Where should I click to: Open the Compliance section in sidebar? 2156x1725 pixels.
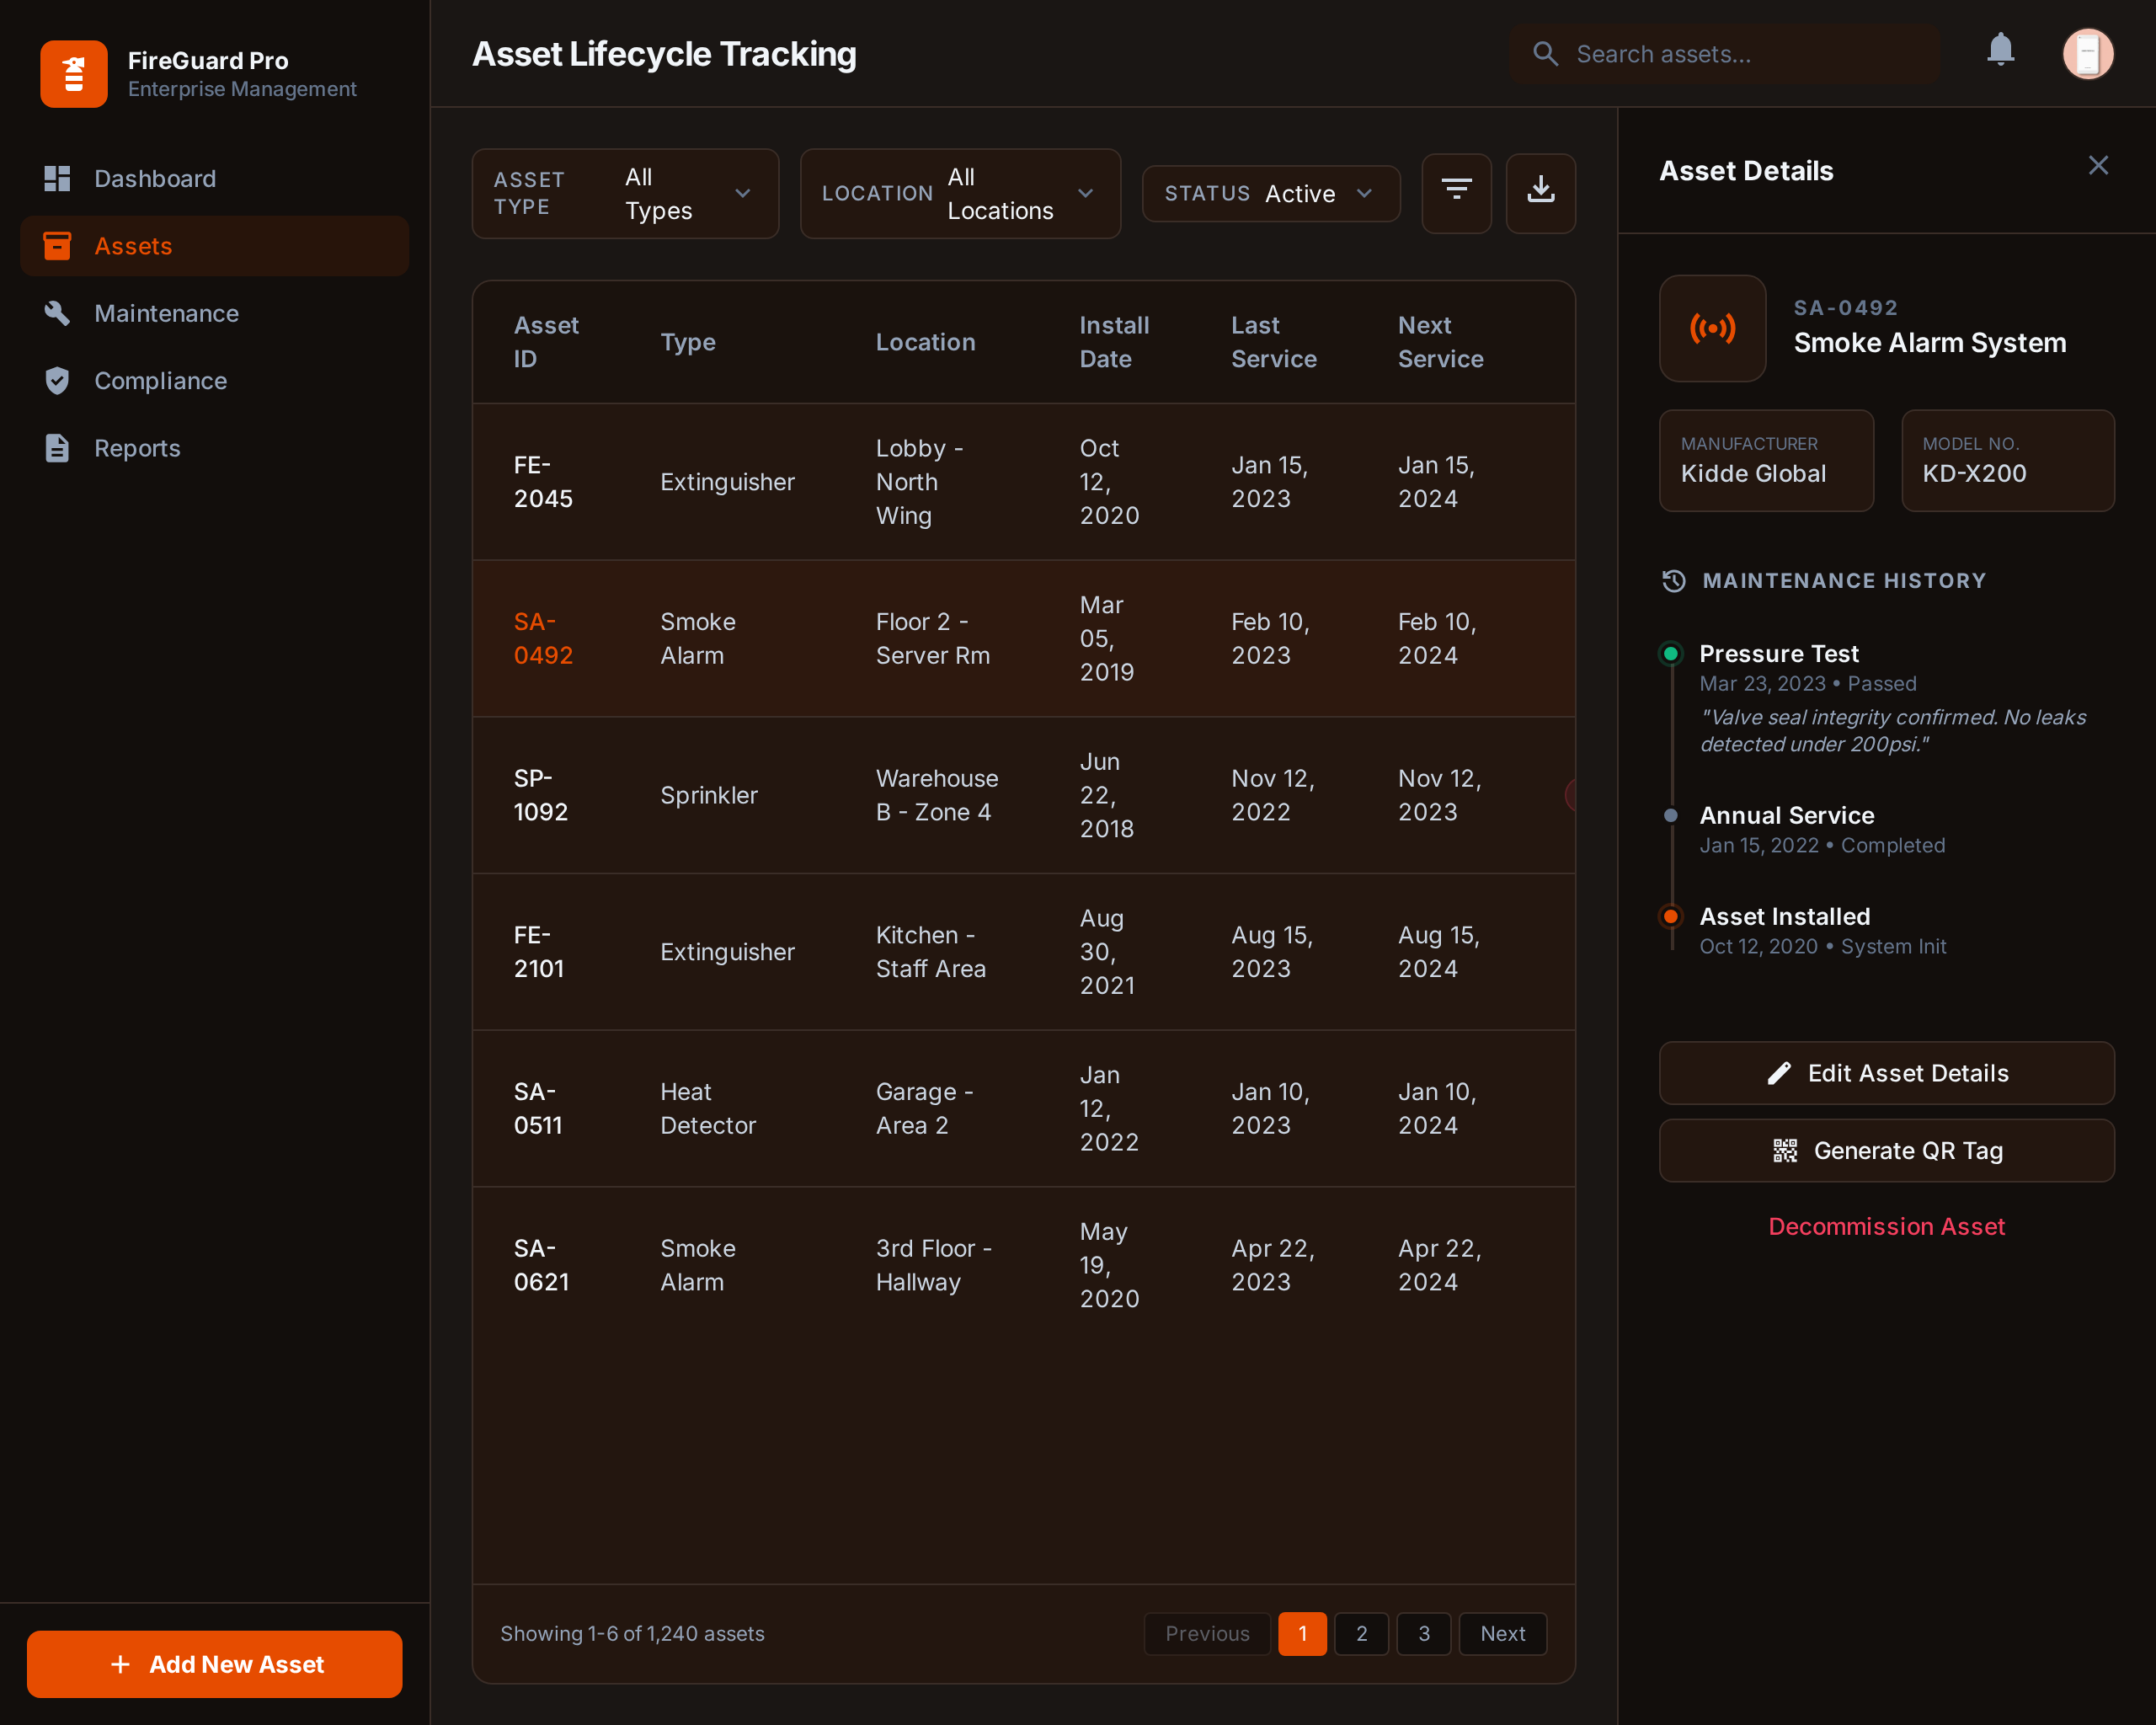(160, 381)
